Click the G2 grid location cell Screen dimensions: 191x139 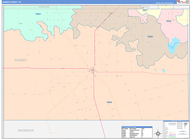click(142, 134)
